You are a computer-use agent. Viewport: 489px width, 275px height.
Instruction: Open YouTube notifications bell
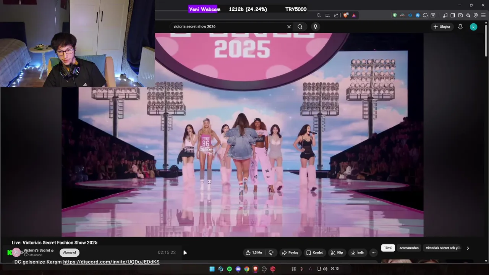pyautogui.click(x=460, y=27)
